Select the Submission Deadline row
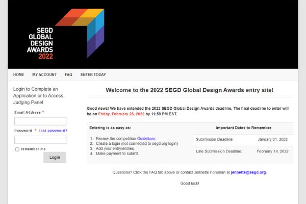Viewport: 306px width, 204px height. click(x=244, y=140)
